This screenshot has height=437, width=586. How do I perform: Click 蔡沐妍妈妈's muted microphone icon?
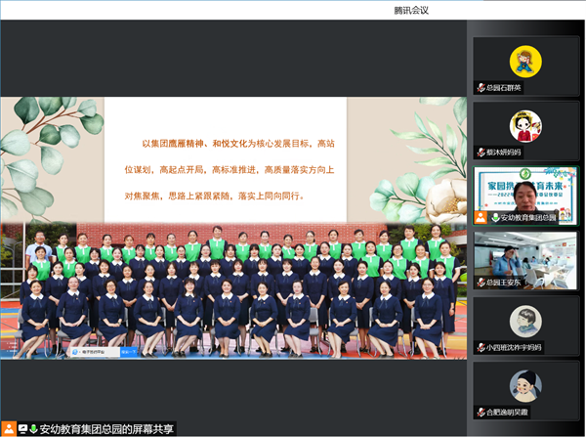point(481,153)
